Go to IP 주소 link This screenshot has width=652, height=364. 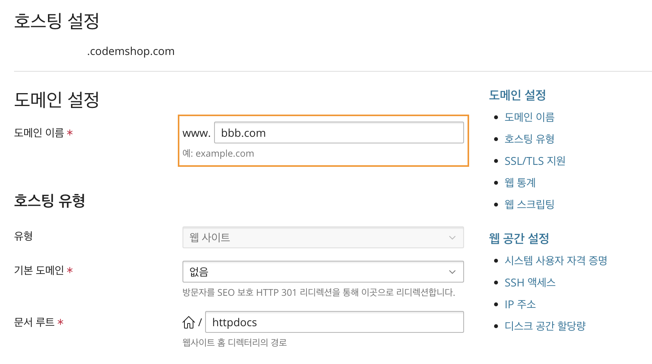click(x=520, y=304)
